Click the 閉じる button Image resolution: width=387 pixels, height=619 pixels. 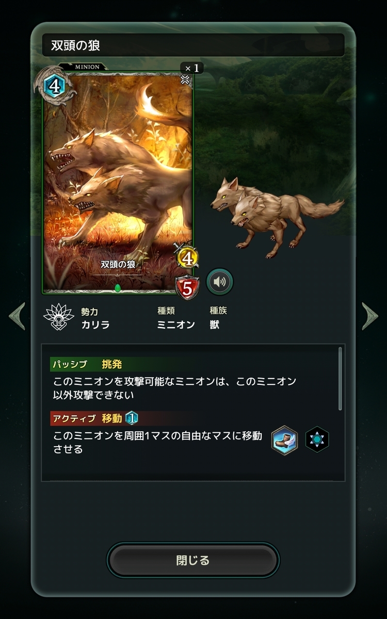coord(193,561)
